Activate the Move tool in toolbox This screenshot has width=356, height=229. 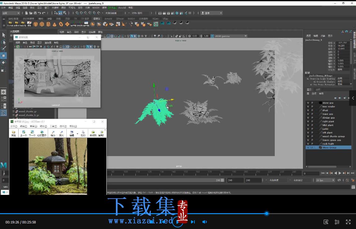(4, 56)
